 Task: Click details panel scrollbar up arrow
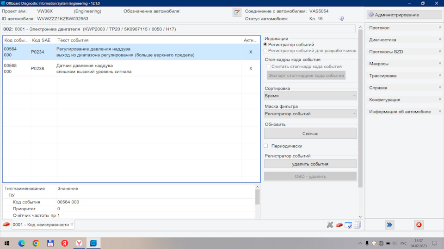(258, 187)
